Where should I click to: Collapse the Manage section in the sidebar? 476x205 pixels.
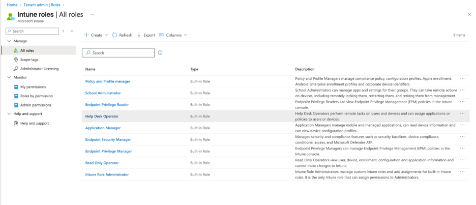(9, 41)
